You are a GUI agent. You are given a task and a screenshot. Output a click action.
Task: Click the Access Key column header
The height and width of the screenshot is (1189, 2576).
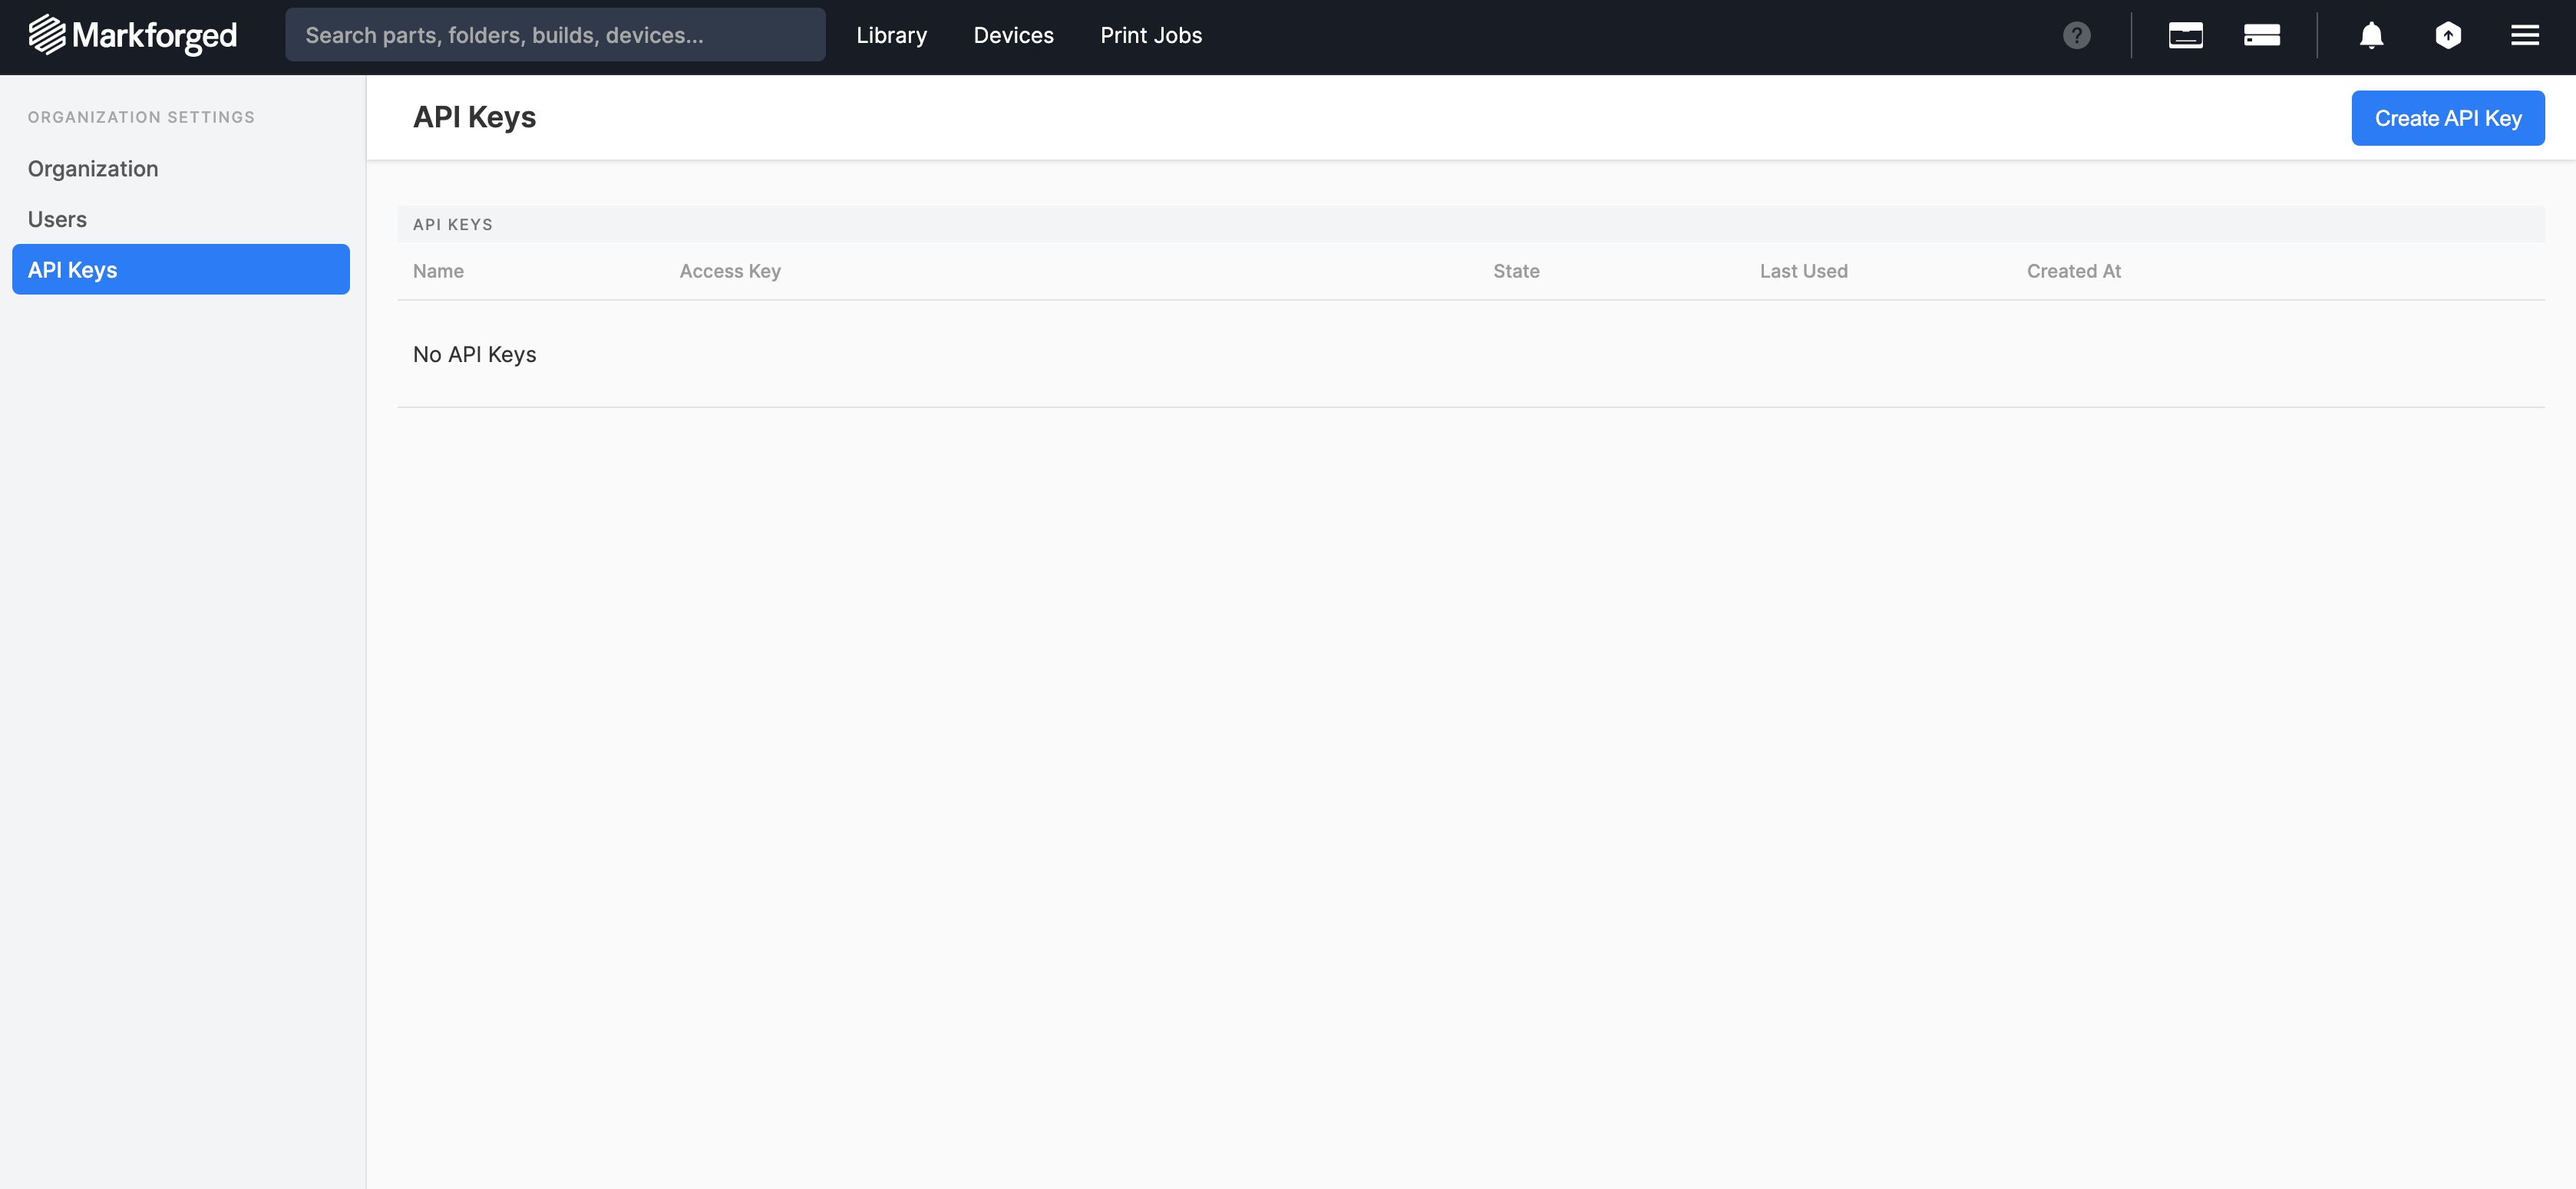(730, 271)
